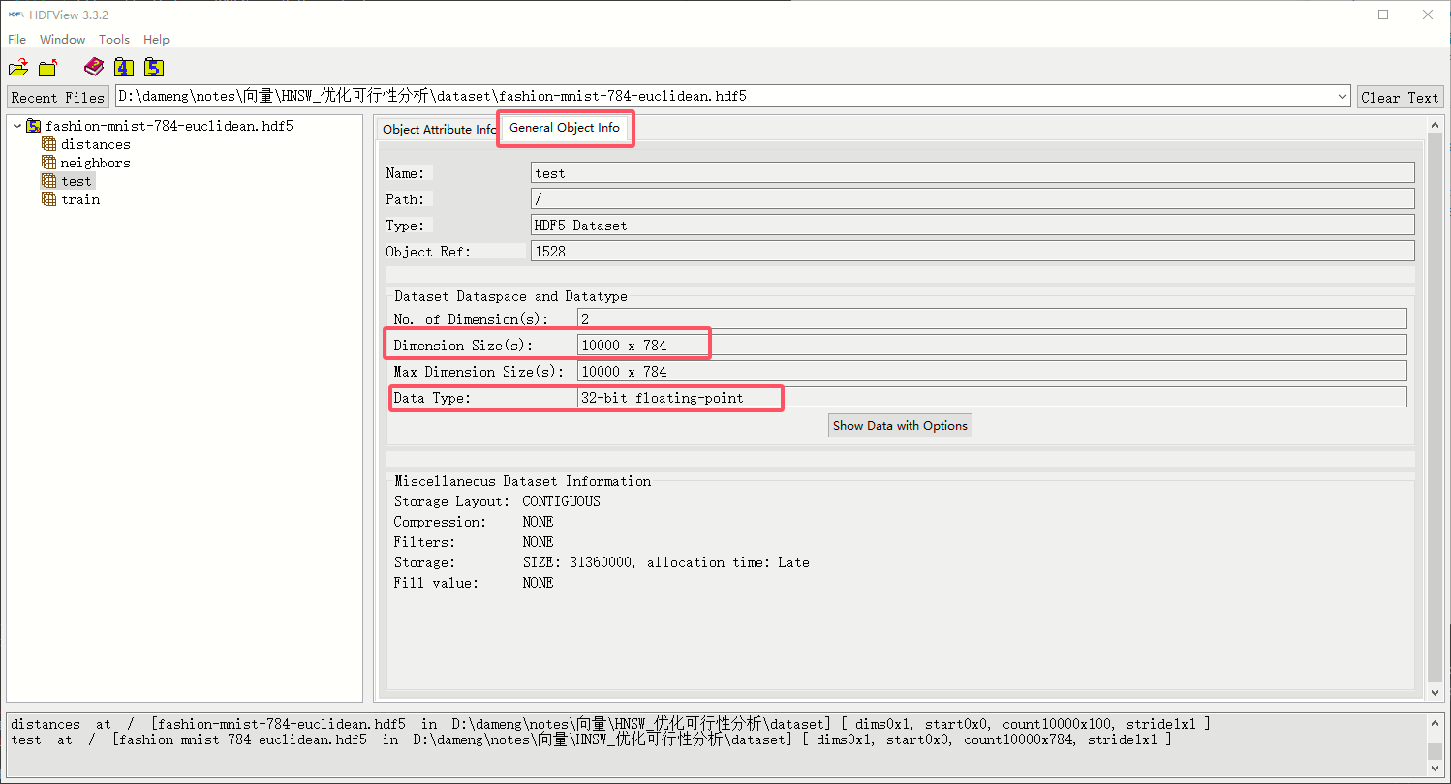
Task: Collapse the fashion-mnist-784-euclidean.hdf5 tree node
Action: [x=17, y=126]
